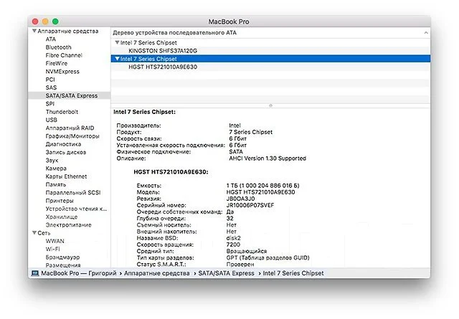Click medium type value Вращающийся
This screenshot has height=319, width=459.
coord(247,251)
